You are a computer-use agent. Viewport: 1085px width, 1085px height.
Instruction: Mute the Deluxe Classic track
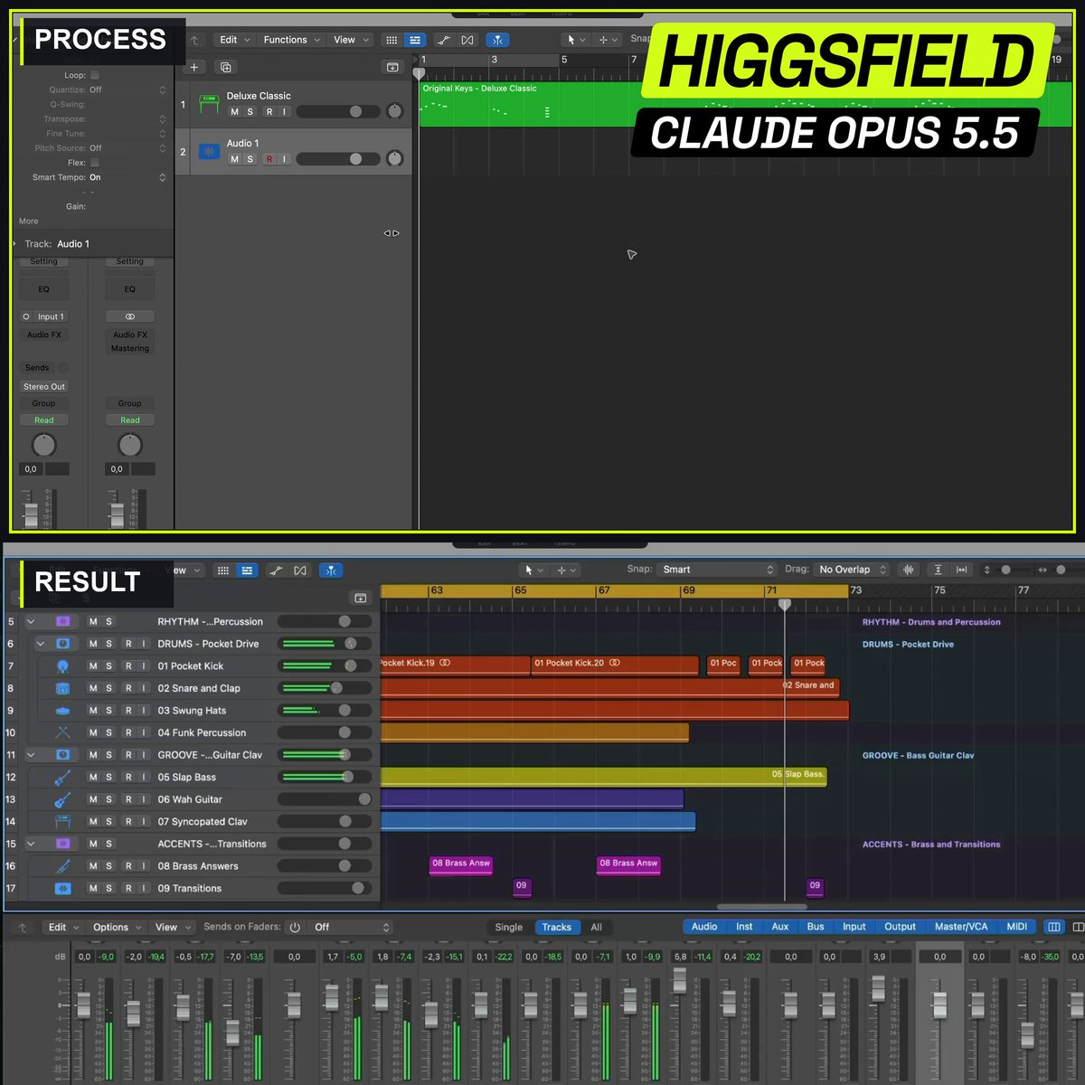coord(235,112)
